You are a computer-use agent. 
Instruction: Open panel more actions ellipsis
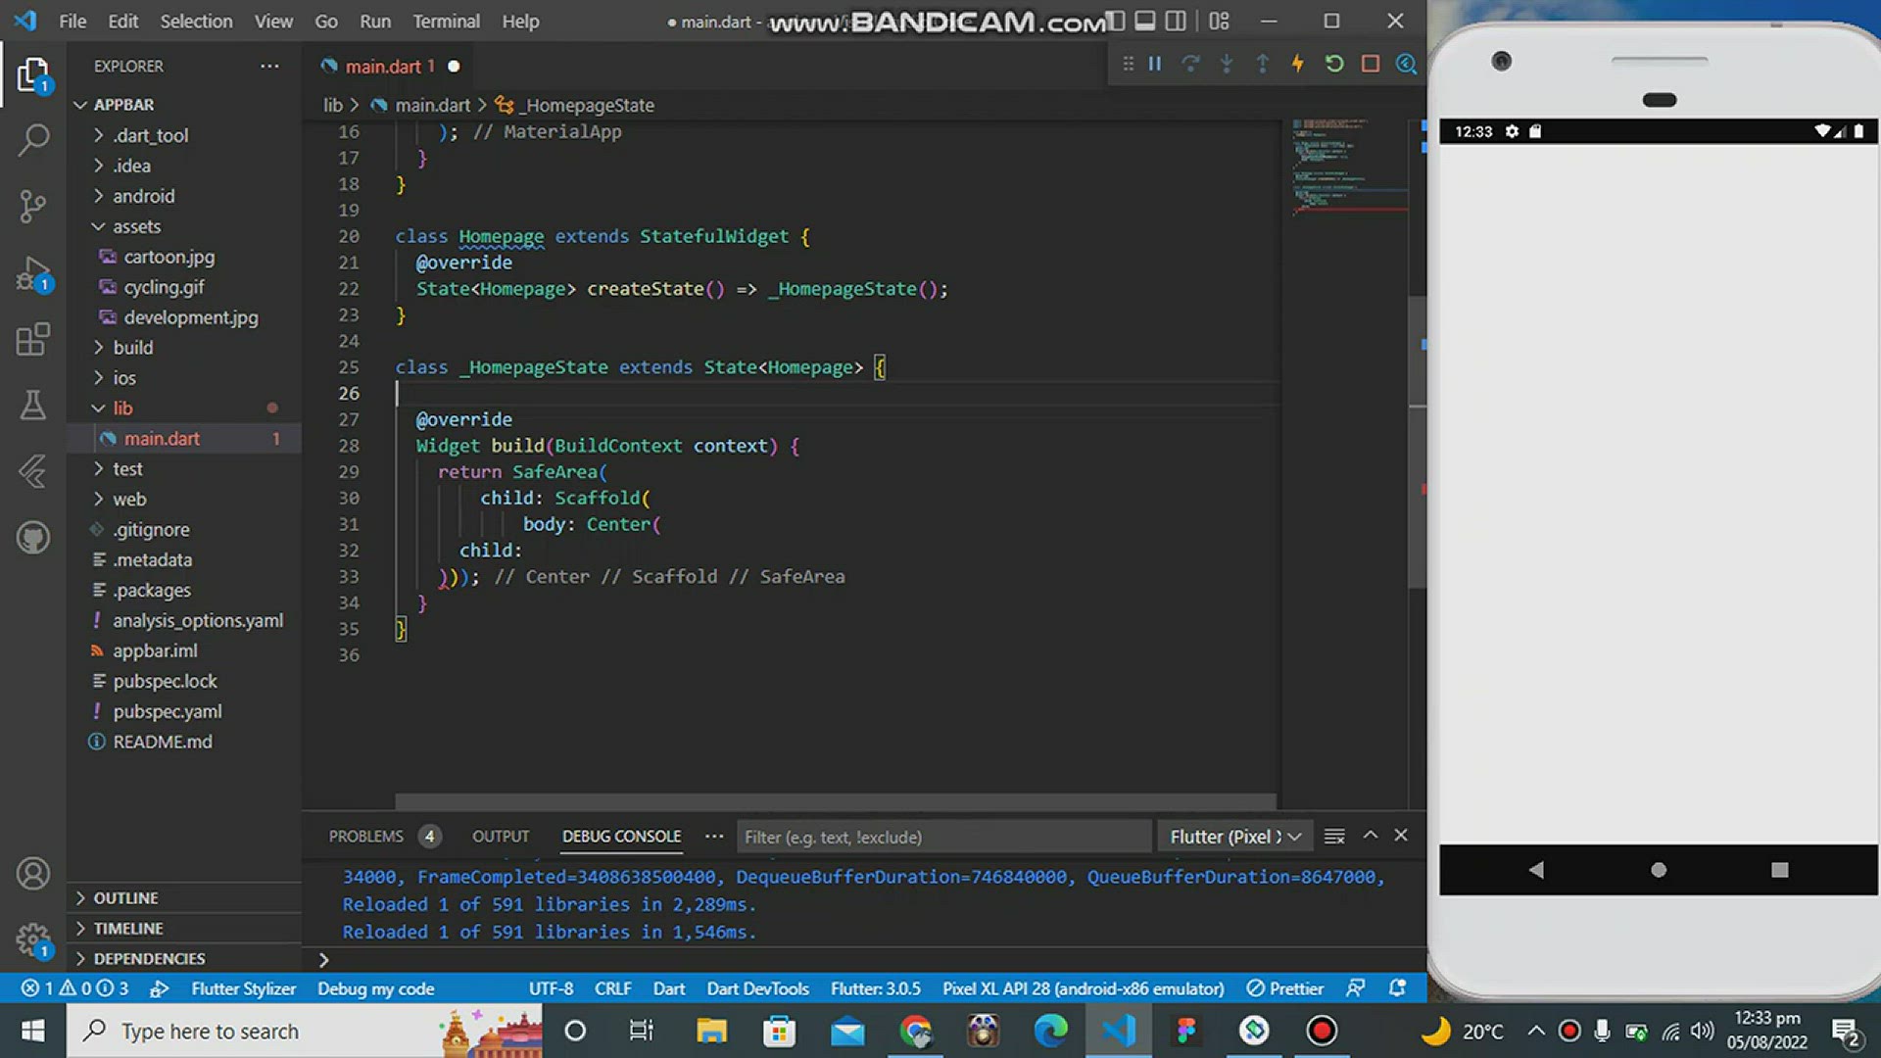tap(714, 836)
